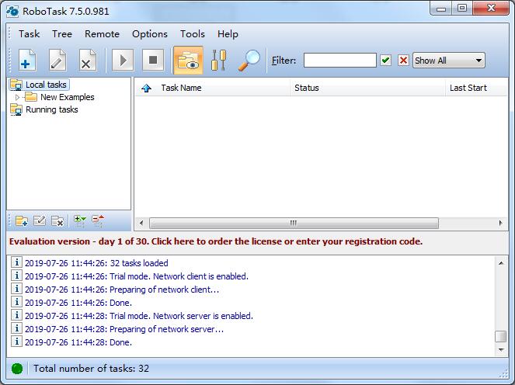Click the New Task icon with blue plus
Screen dimensions: 515x385
pyautogui.click(x=28, y=60)
